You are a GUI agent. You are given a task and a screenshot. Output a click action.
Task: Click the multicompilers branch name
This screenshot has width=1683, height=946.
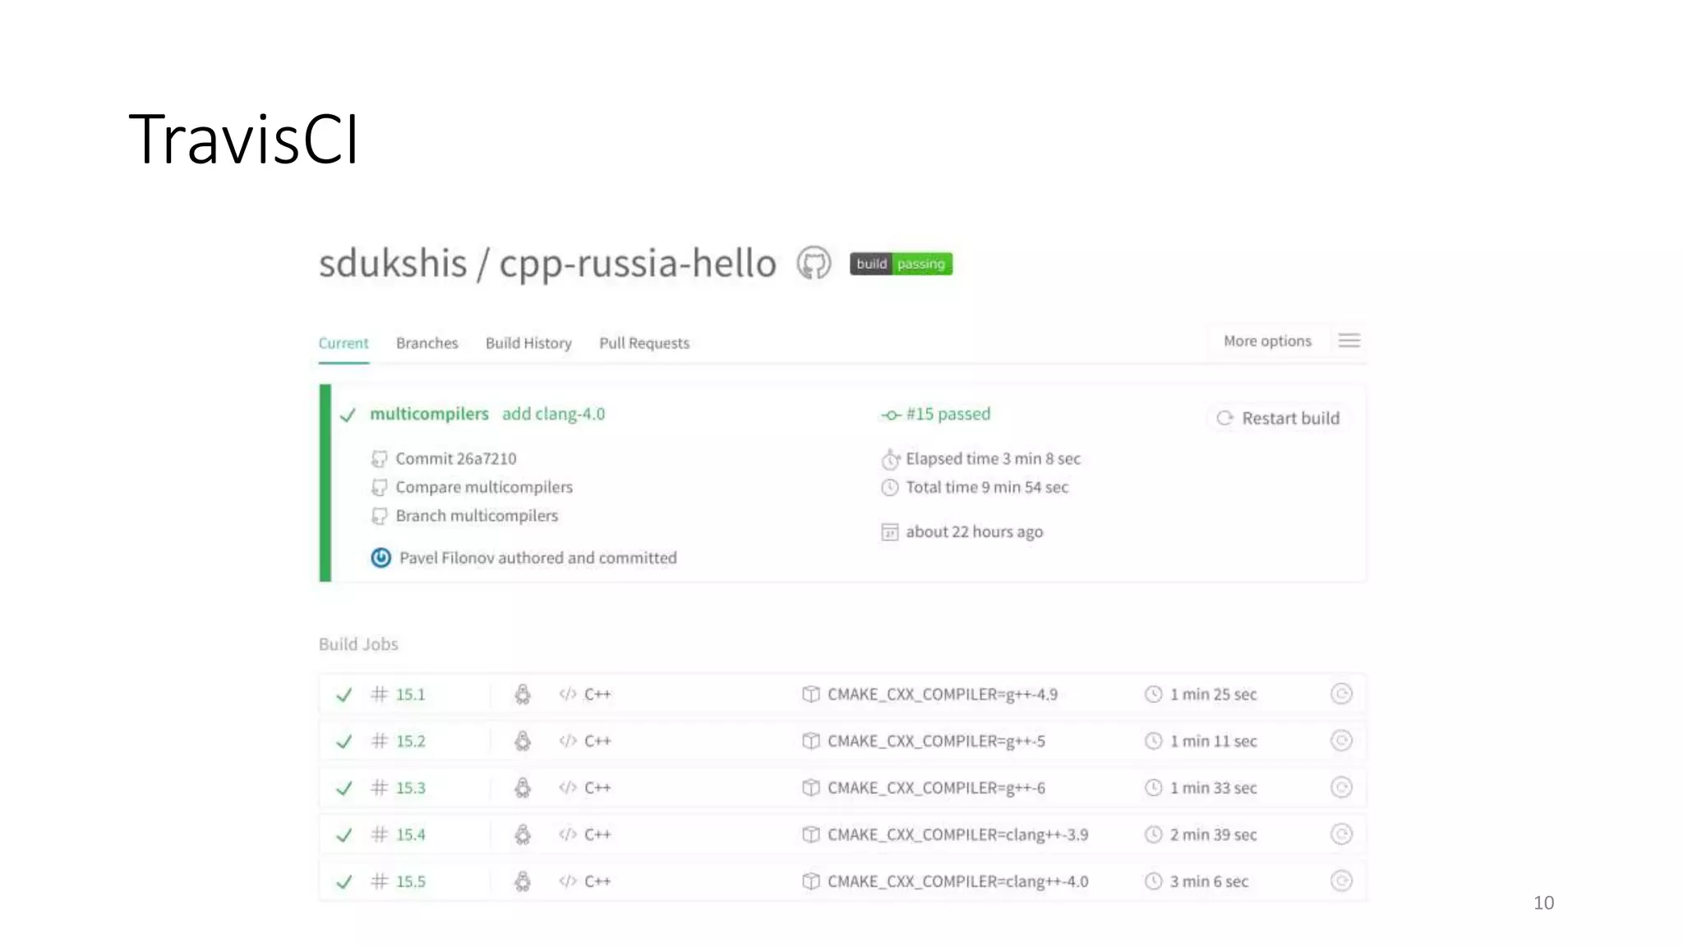click(x=429, y=414)
